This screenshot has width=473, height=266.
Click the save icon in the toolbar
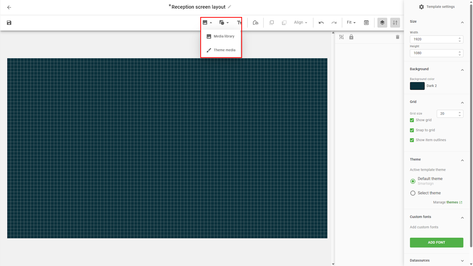[x=9, y=23]
